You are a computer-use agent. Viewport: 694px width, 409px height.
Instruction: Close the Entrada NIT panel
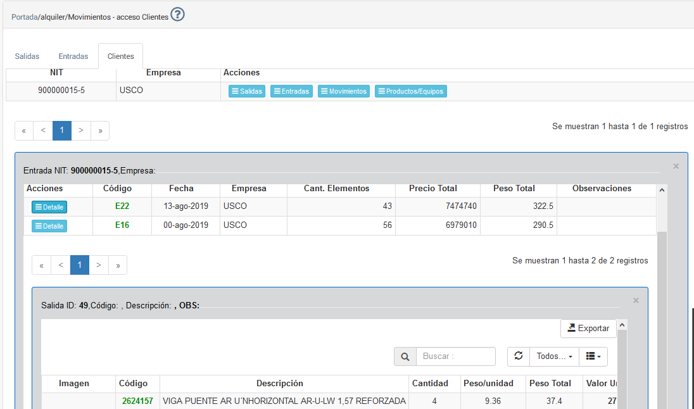point(676,167)
